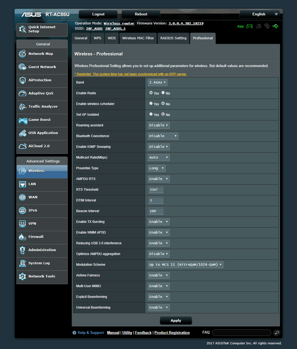Click the FAQ search magnifier icon

click(x=277, y=333)
